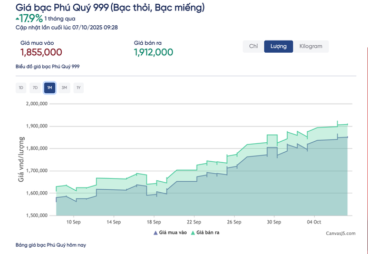
Task: Click the Giá mua vào legend triangle marker
Action: click(156, 232)
